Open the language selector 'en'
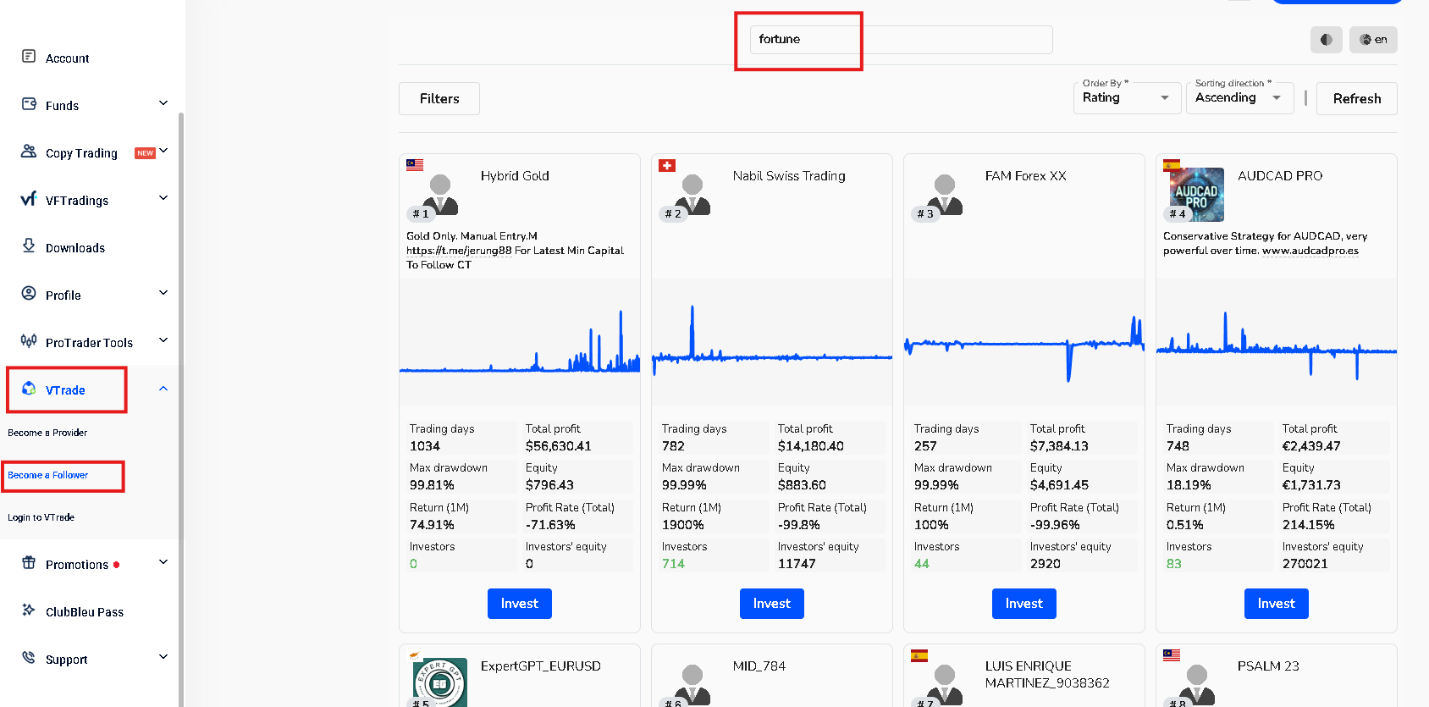The width and height of the screenshot is (1429, 707). click(x=1373, y=40)
